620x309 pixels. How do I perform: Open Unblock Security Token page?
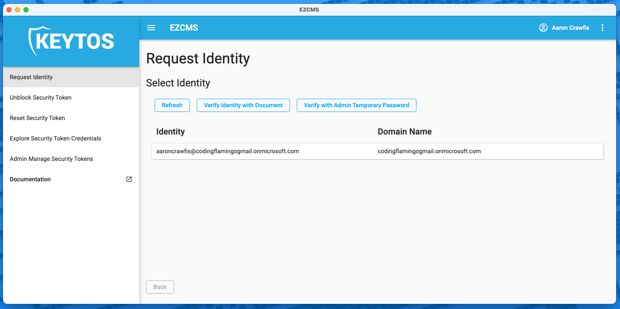40,97
